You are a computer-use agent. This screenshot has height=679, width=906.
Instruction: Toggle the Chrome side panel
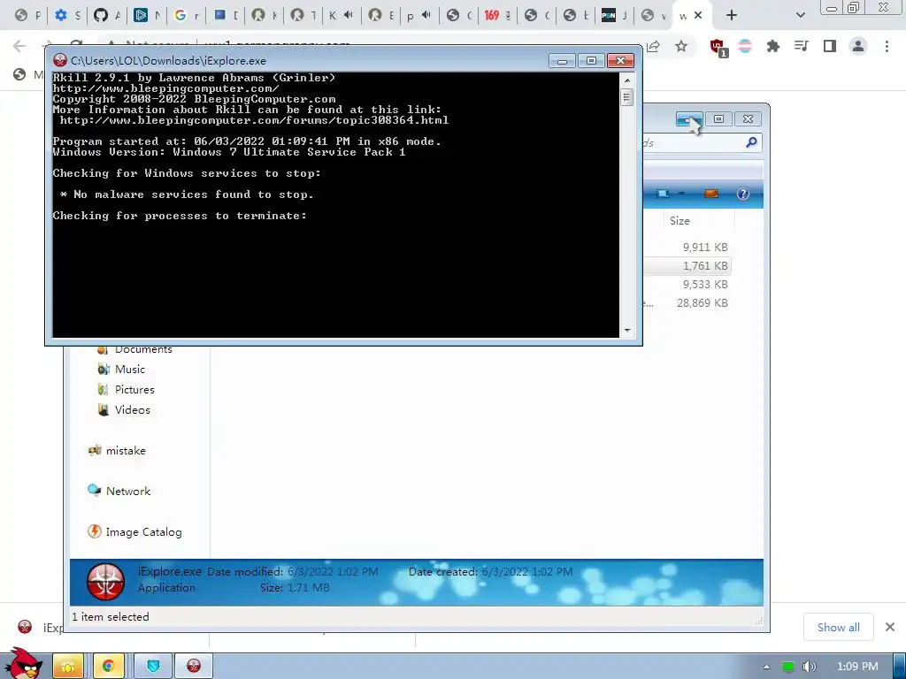(830, 46)
